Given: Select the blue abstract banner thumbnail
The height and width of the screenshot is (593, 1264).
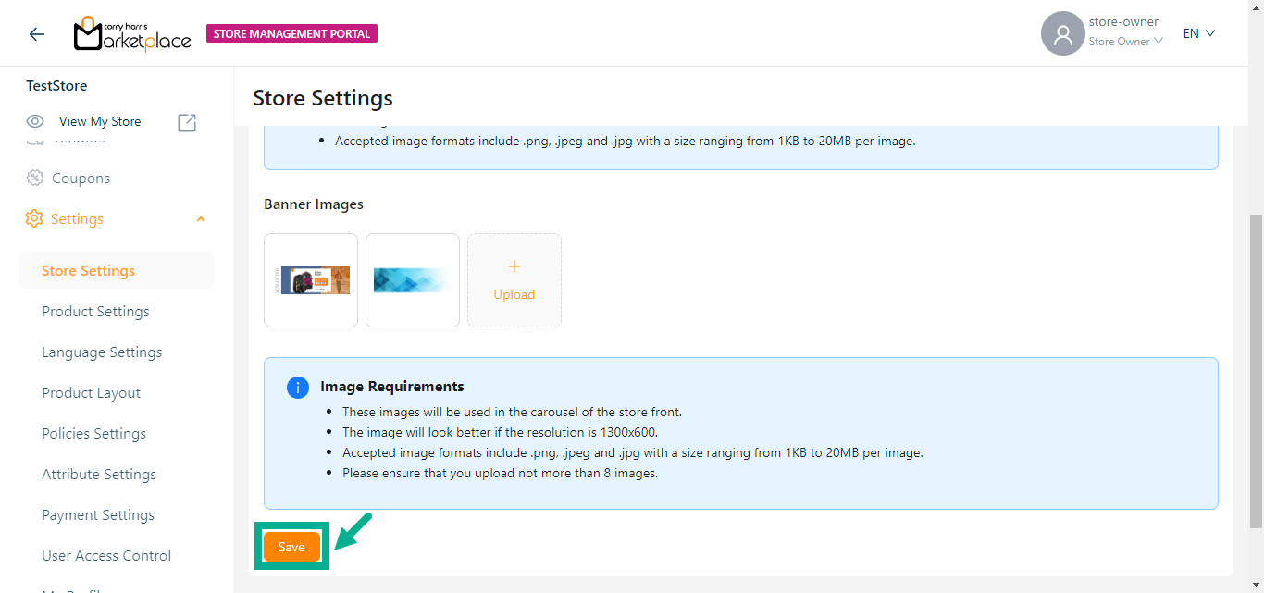Looking at the screenshot, I should (x=413, y=280).
